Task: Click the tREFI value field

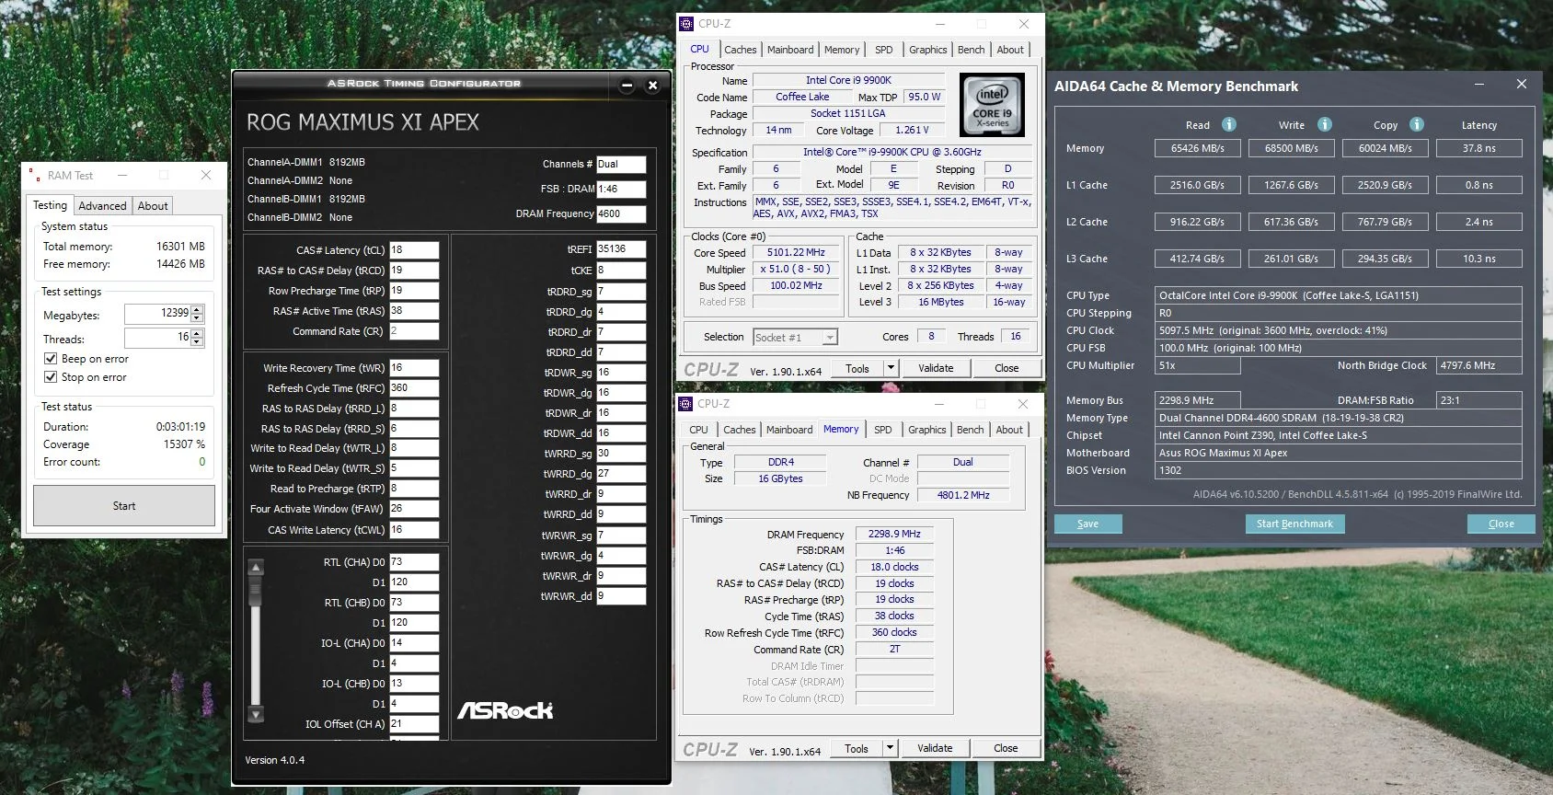Action: (621, 249)
